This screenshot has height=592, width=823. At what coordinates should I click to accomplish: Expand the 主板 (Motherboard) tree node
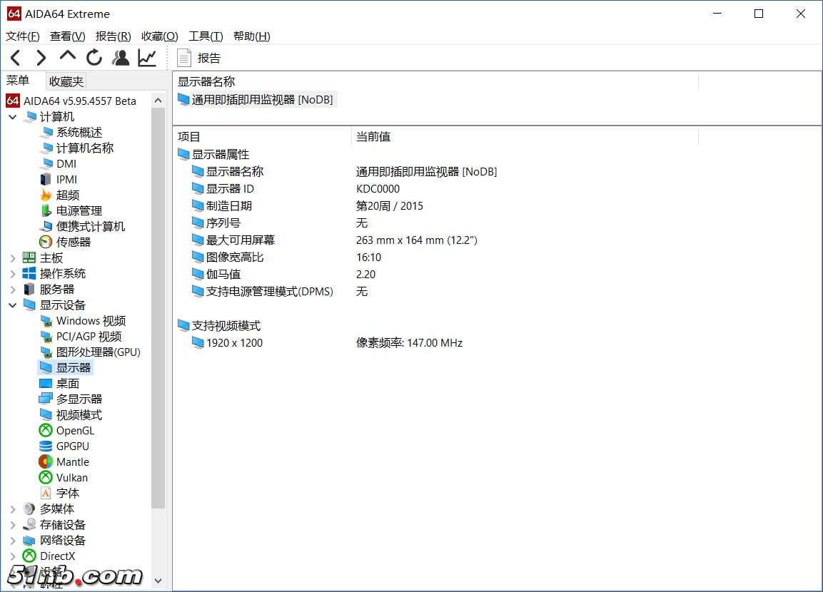(x=14, y=257)
